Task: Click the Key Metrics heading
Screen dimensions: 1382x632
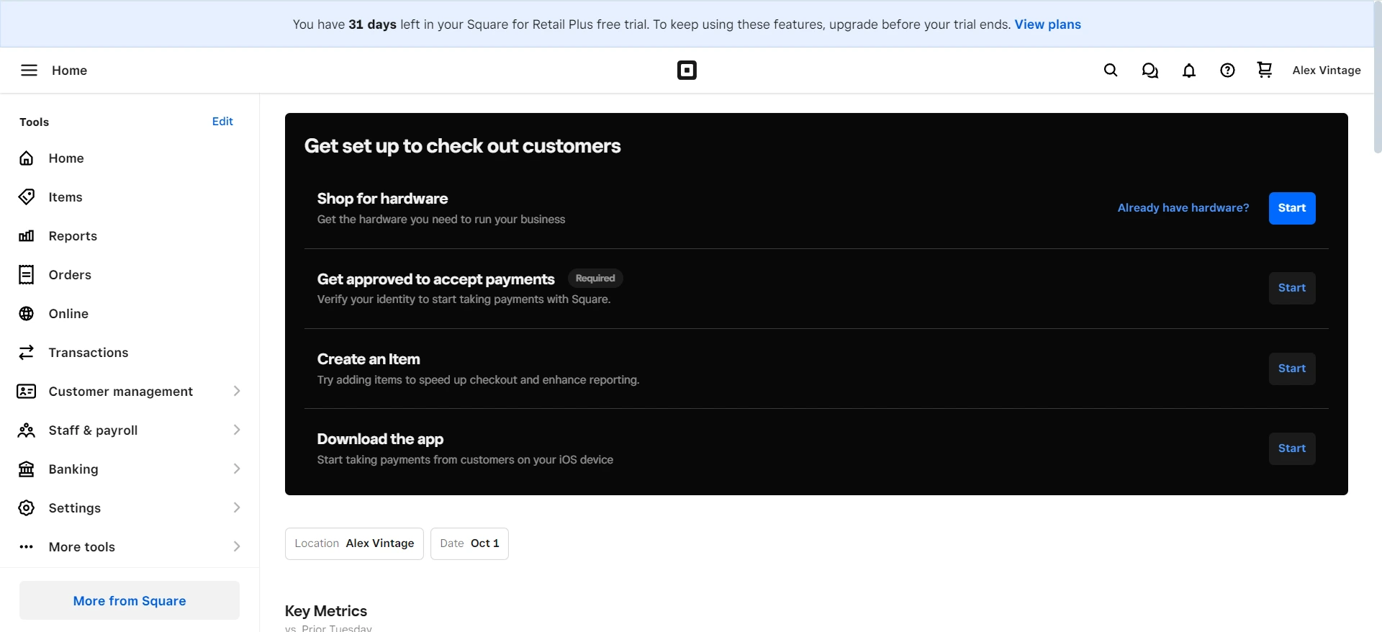Action: (326, 611)
